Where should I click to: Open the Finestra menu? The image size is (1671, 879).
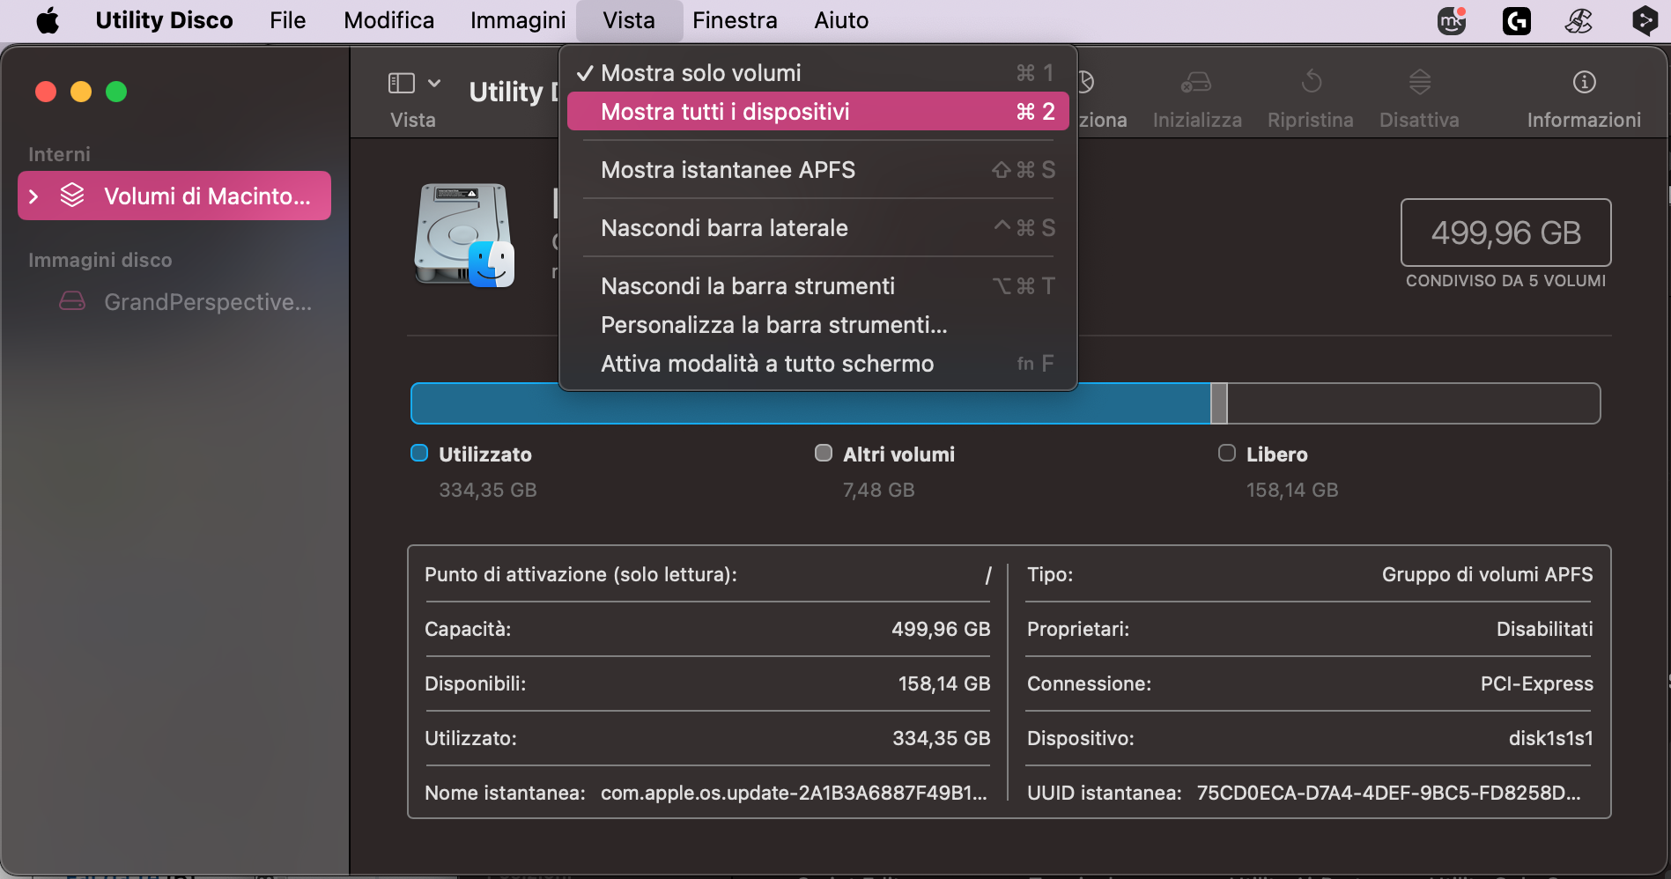point(735,20)
